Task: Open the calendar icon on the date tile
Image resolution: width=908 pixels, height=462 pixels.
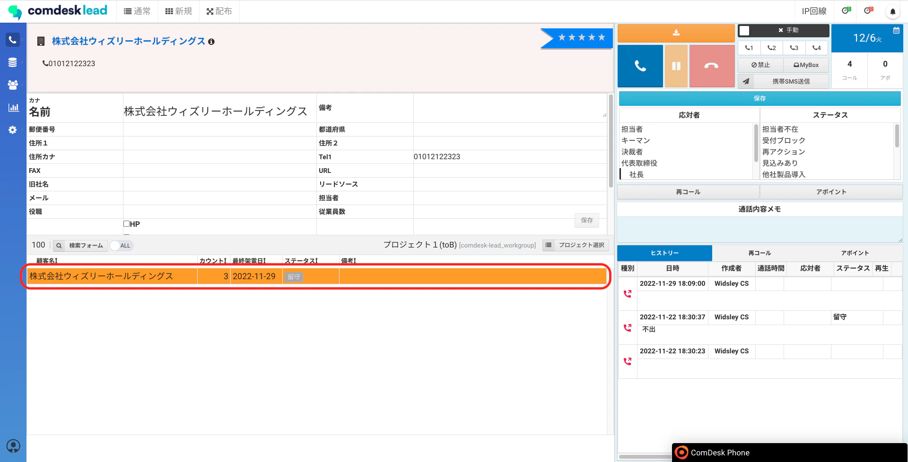Action: pyautogui.click(x=896, y=30)
